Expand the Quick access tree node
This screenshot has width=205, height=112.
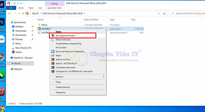[x=9, y=22]
